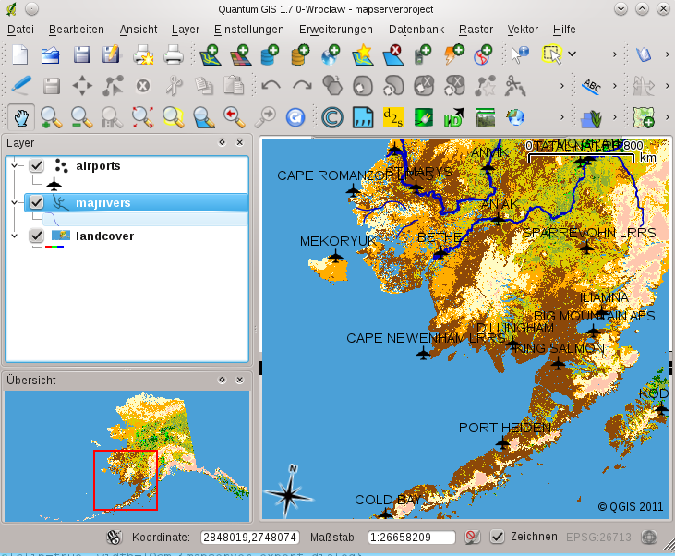The height and width of the screenshot is (556, 675).
Task: Close the Layer panel
Action: click(x=240, y=142)
